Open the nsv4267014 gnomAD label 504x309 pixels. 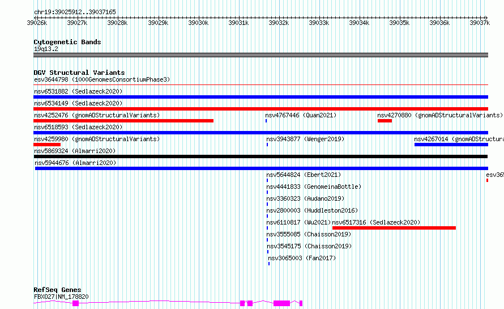[459, 139]
